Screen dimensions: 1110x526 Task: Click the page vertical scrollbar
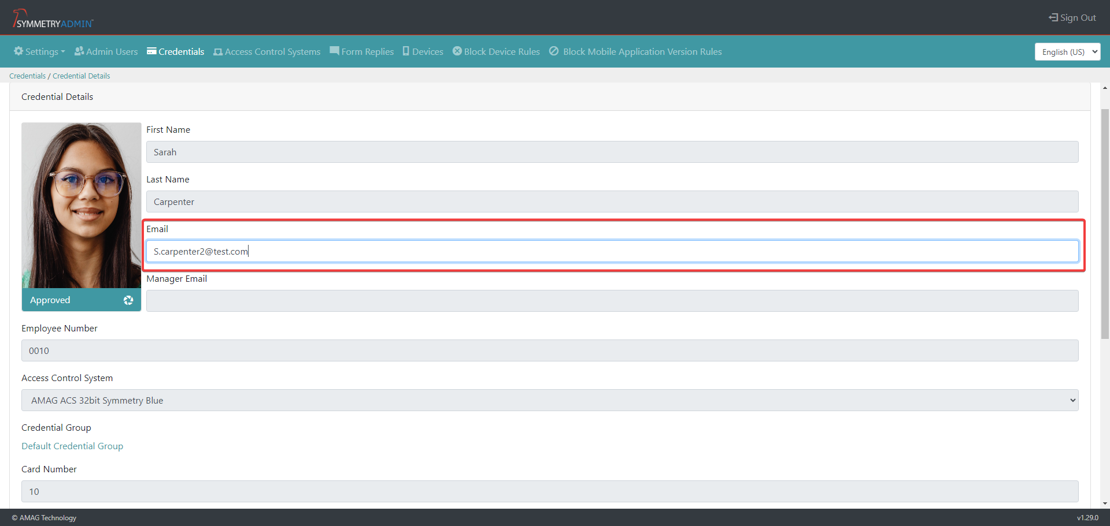tap(1105, 224)
